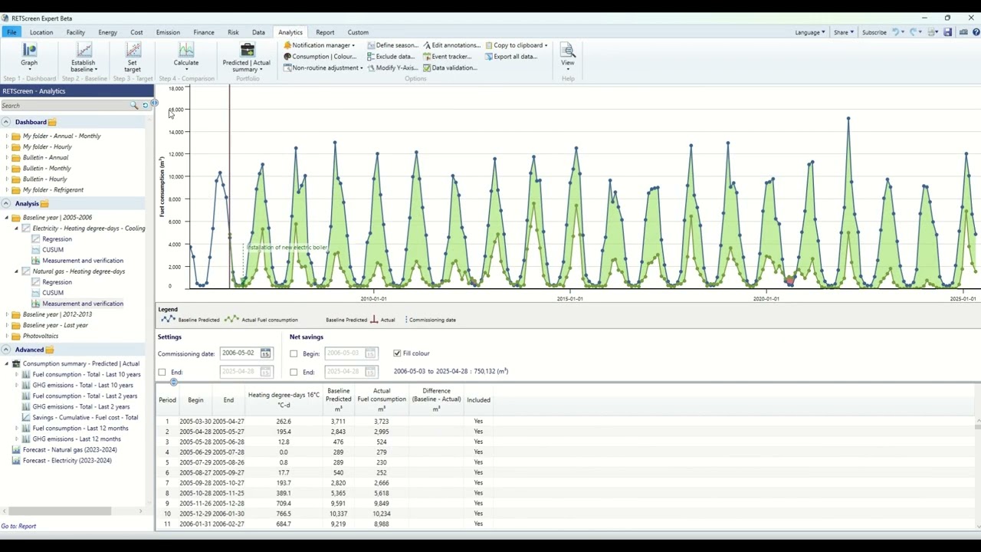Switch to the Report tab

(x=325, y=32)
